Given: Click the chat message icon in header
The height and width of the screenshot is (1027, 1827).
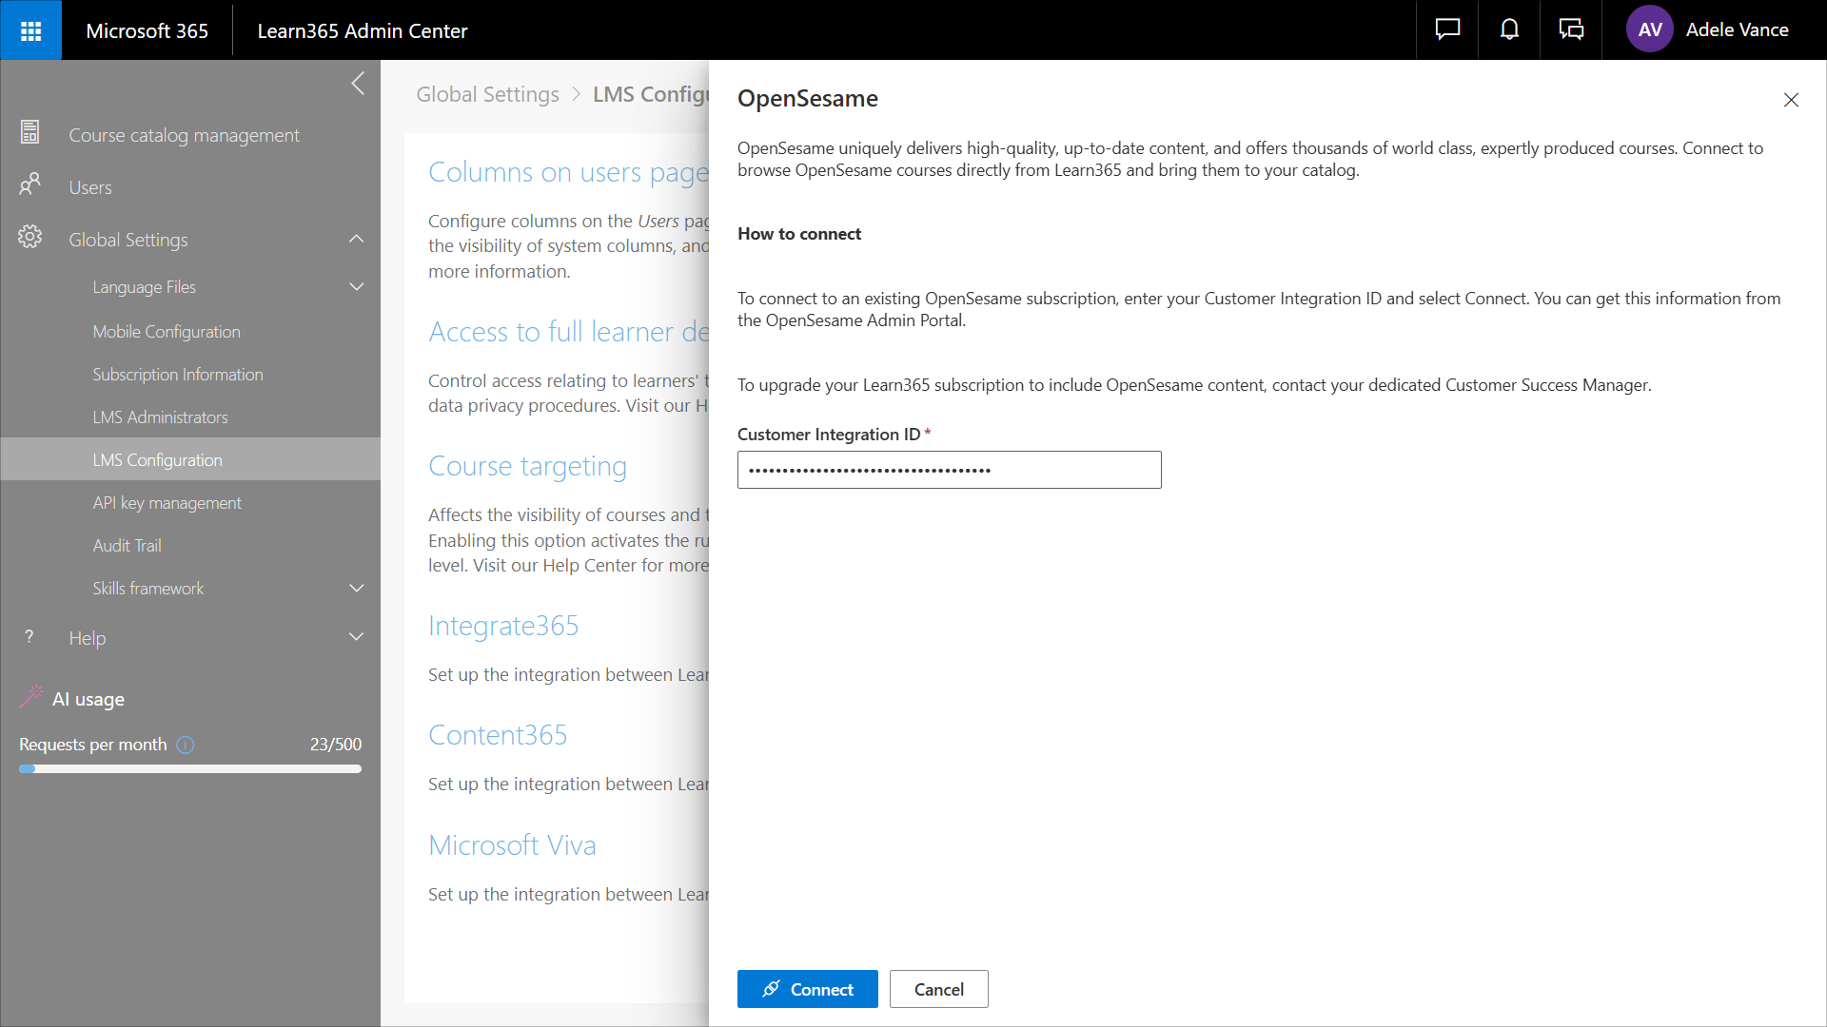Looking at the screenshot, I should [x=1447, y=30].
